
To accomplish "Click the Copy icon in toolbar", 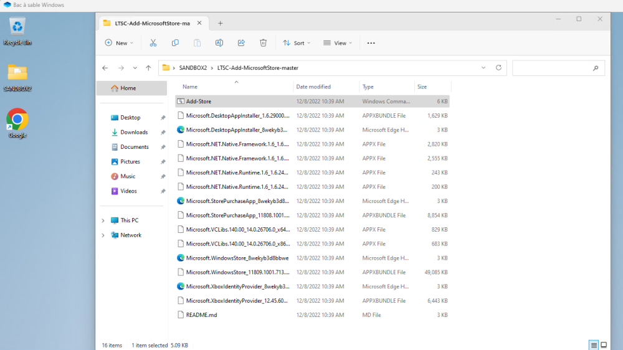I will pos(175,43).
